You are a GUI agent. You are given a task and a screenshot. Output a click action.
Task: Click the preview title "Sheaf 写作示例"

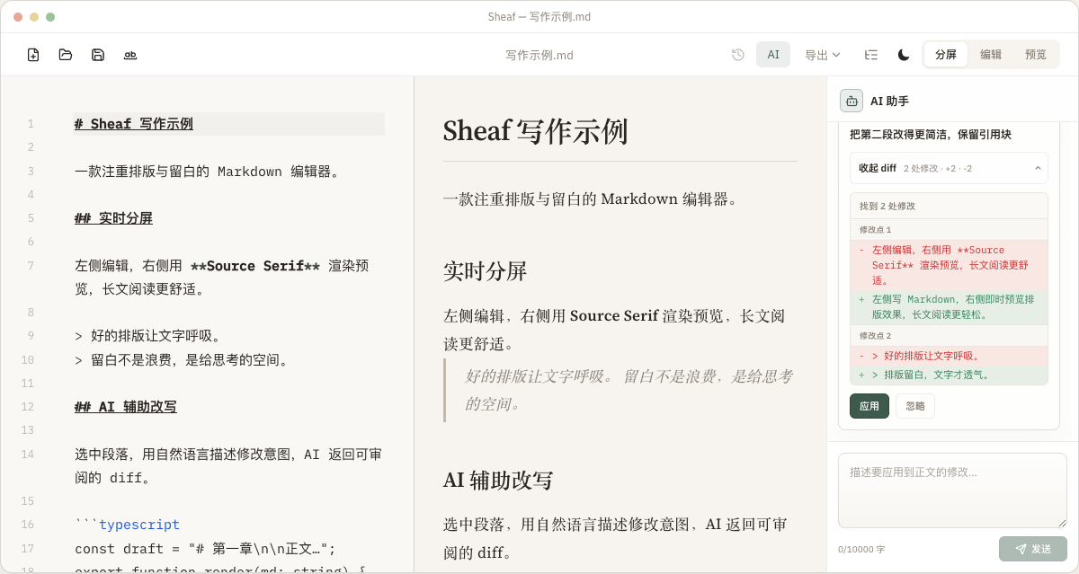coord(535,131)
